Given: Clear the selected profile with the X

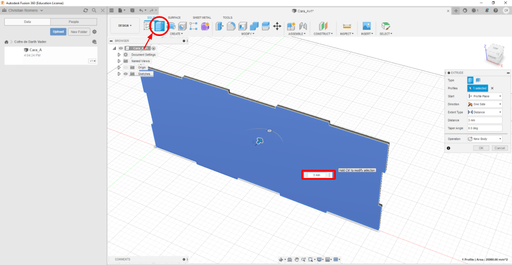Looking at the screenshot, I should click(x=492, y=88).
